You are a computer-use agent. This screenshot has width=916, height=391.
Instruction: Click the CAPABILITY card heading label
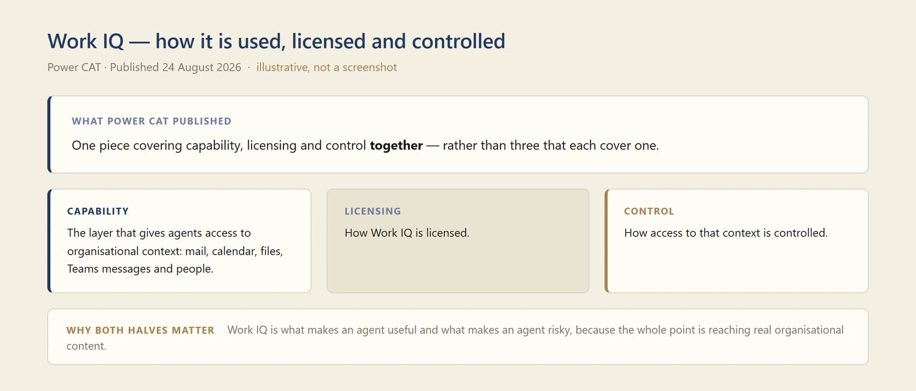(x=98, y=211)
